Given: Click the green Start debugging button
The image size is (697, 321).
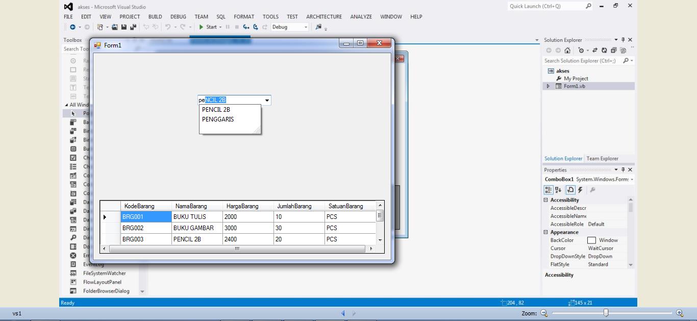Looking at the screenshot, I should tap(208, 27).
